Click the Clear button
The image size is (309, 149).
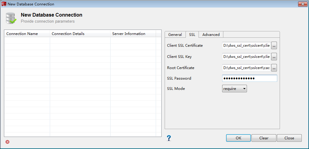click(x=264, y=138)
